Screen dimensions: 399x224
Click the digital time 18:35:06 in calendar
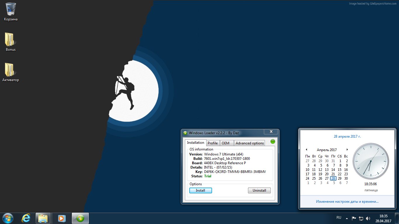tap(370, 184)
